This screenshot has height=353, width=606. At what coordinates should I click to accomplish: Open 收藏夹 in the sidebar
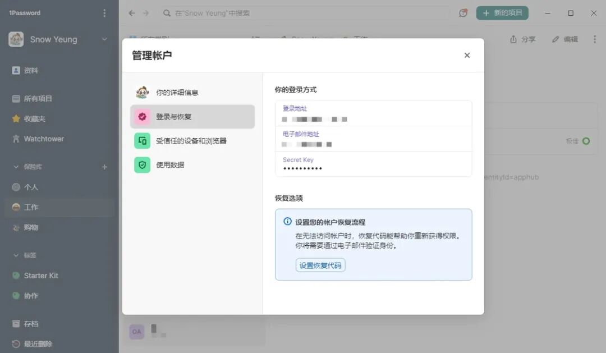pos(59,119)
